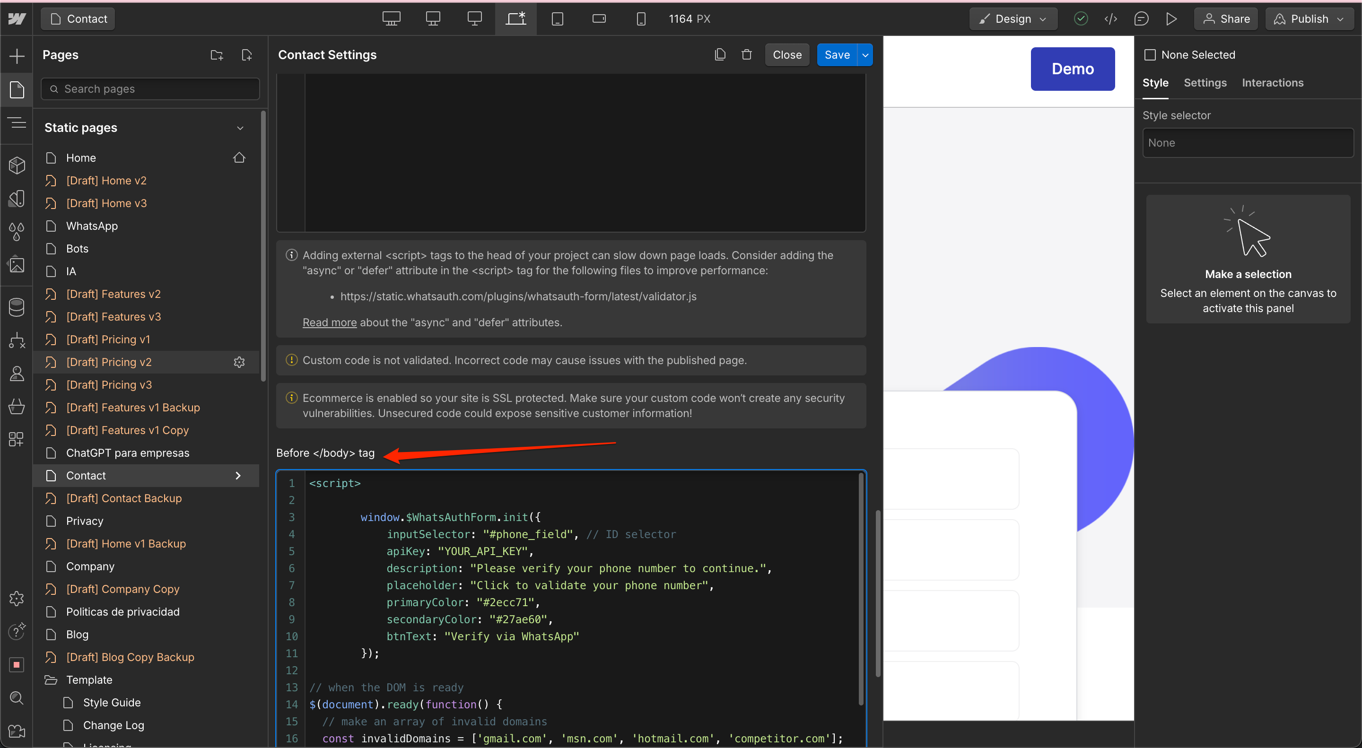
Task: Open the Contact page switcher
Action: pyautogui.click(x=78, y=19)
